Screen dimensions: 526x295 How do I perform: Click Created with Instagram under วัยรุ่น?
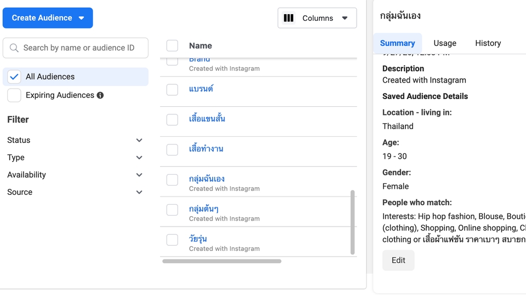[224, 248]
